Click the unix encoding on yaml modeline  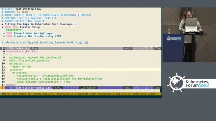(x=137, y=88)
